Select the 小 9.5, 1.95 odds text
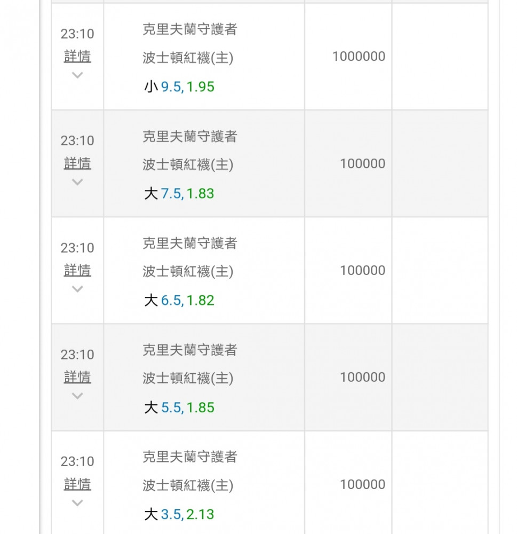 (x=179, y=87)
